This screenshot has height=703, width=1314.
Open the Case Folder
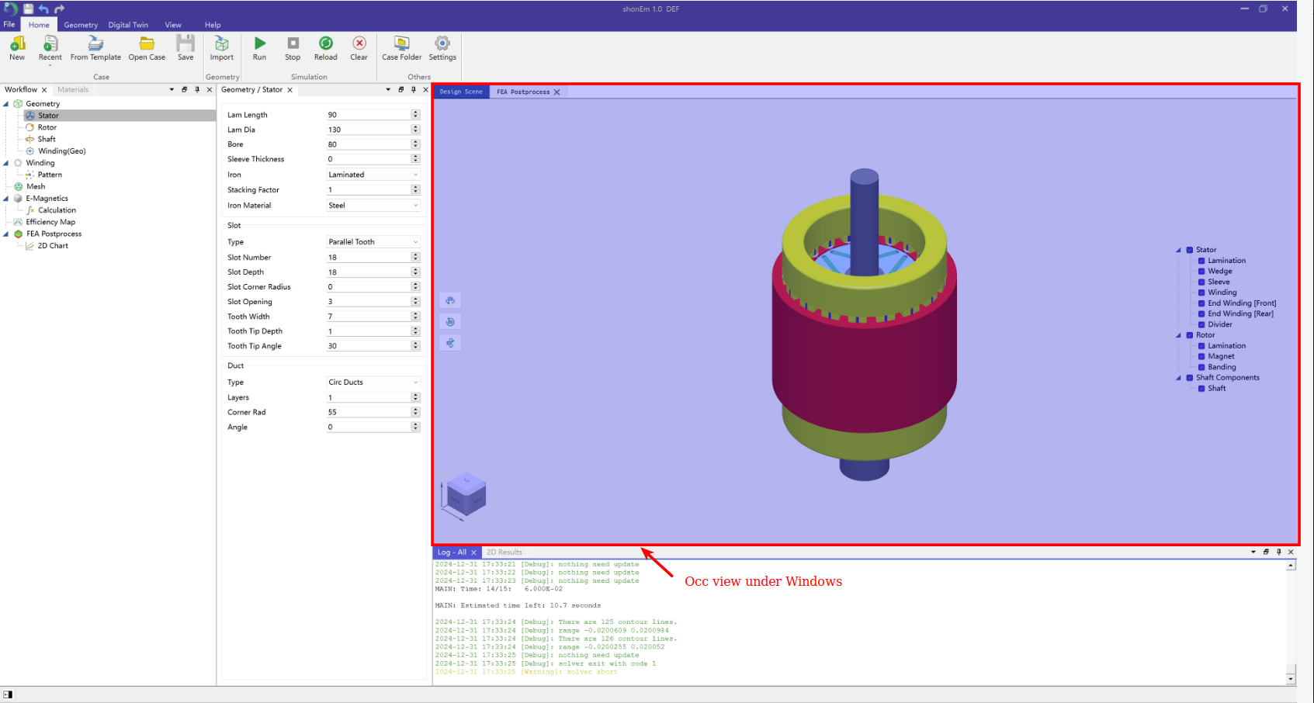(x=401, y=43)
